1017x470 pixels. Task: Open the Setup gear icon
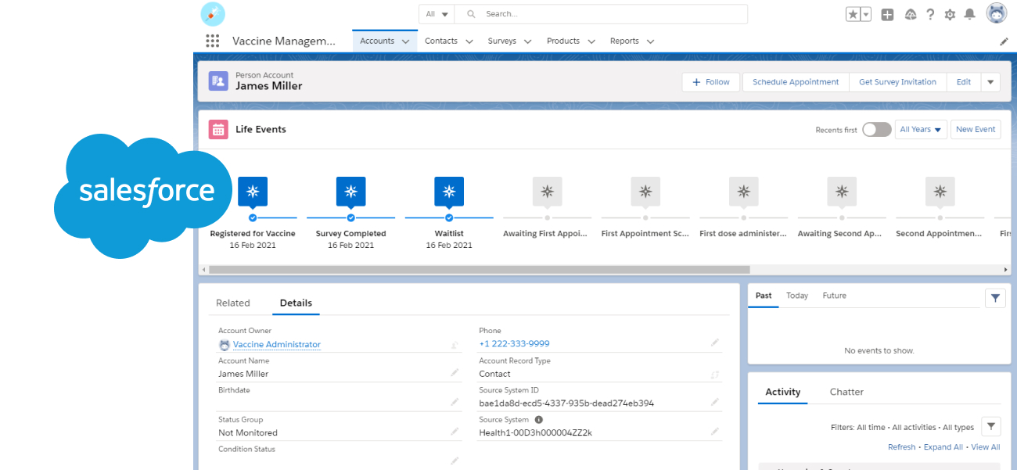[950, 14]
